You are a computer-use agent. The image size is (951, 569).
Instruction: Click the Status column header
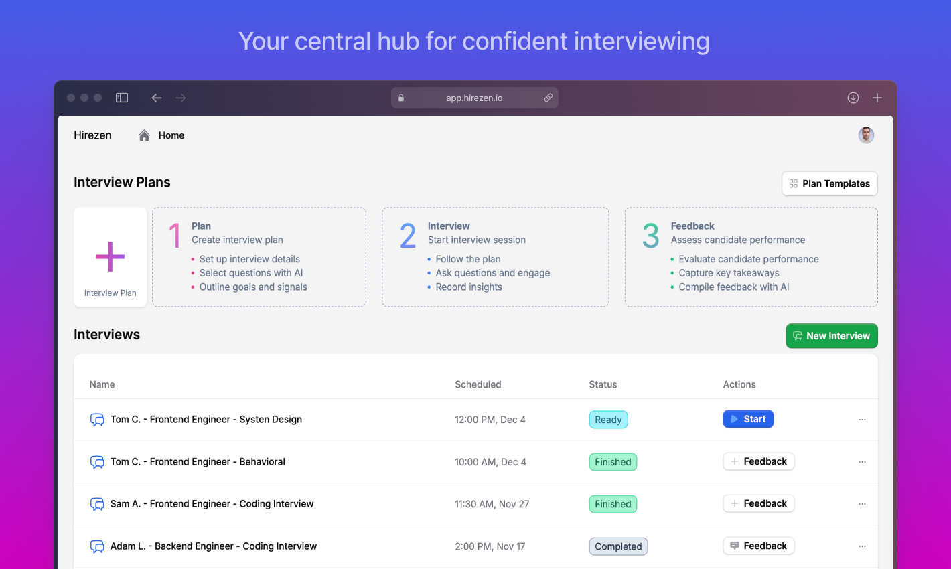603,384
